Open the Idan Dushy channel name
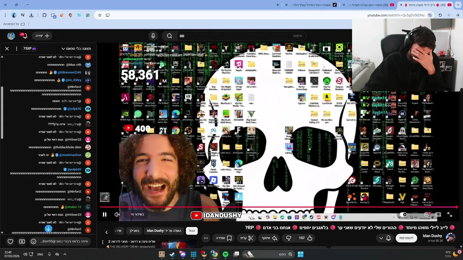 pos(432,236)
